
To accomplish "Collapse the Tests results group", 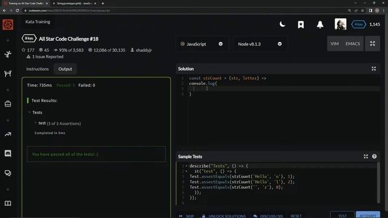I will pos(35,113).
